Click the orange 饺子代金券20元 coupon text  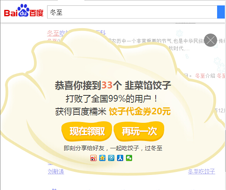[x=140, y=111]
